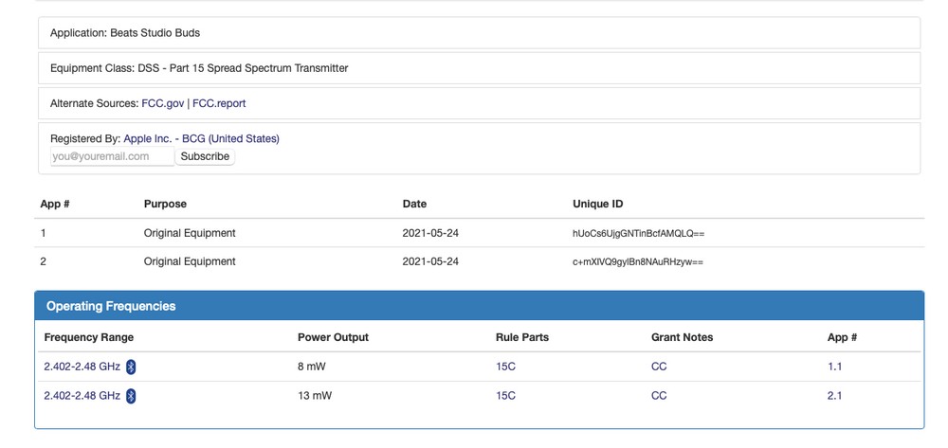Image resolution: width=948 pixels, height=448 pixels.
Task: Click the Power Output column header
Action: (x=333, y=337)
